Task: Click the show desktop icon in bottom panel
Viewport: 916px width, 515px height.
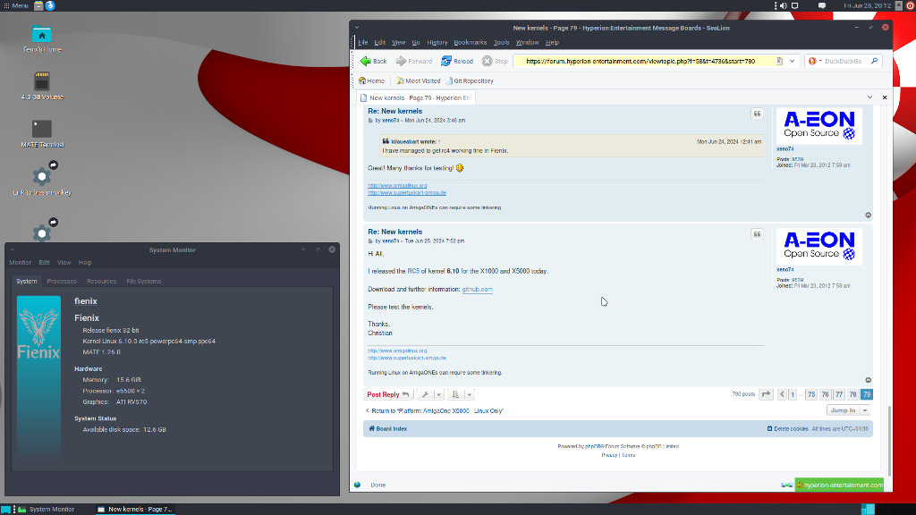Action: (x=6, y=509)
